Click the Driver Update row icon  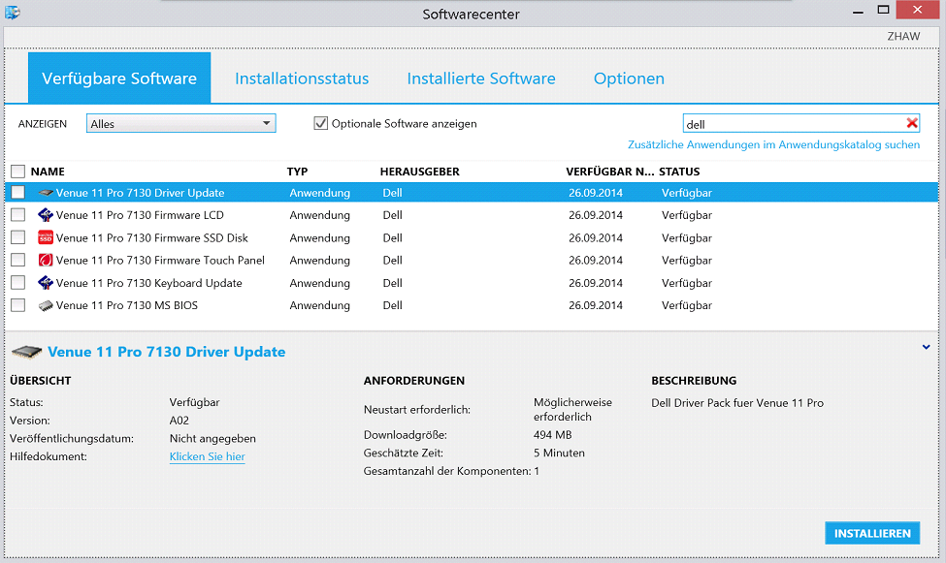[46, 193]
